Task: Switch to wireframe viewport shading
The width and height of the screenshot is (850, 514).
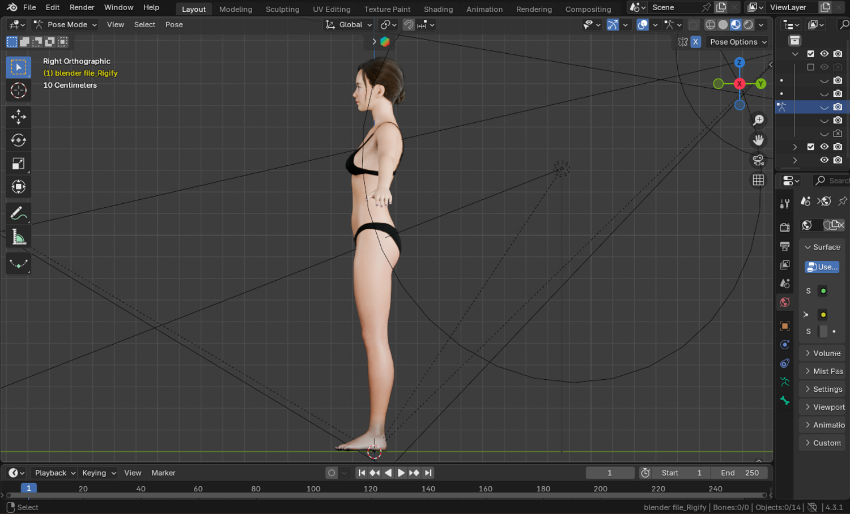Action: (710, 25)
